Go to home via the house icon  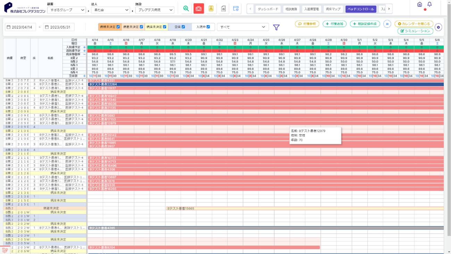point(419,5)
